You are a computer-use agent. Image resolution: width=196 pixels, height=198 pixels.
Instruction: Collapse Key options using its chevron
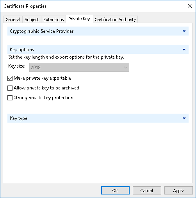coord(184,50)
